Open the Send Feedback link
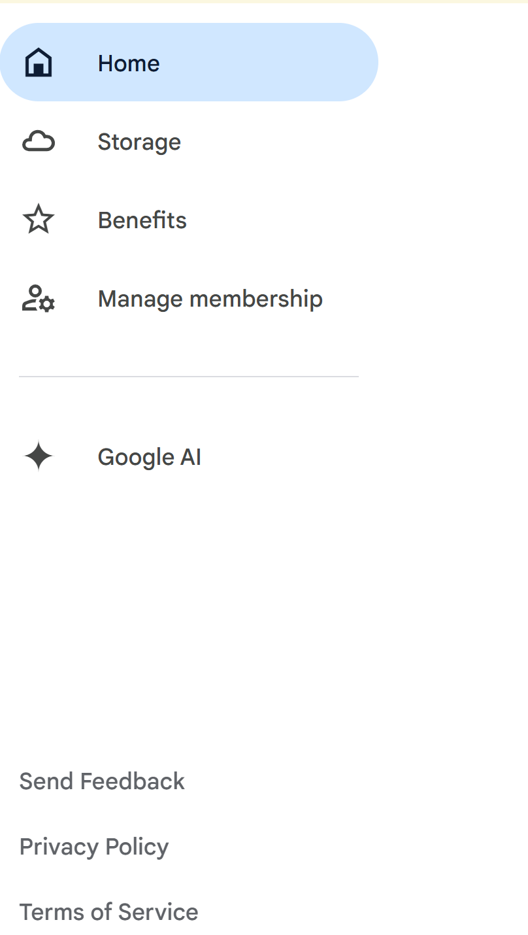This screenshot has height=935, width=528. [102, 781]
